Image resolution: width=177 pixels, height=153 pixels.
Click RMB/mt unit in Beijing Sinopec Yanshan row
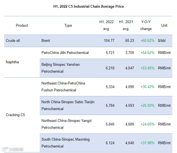164,68
